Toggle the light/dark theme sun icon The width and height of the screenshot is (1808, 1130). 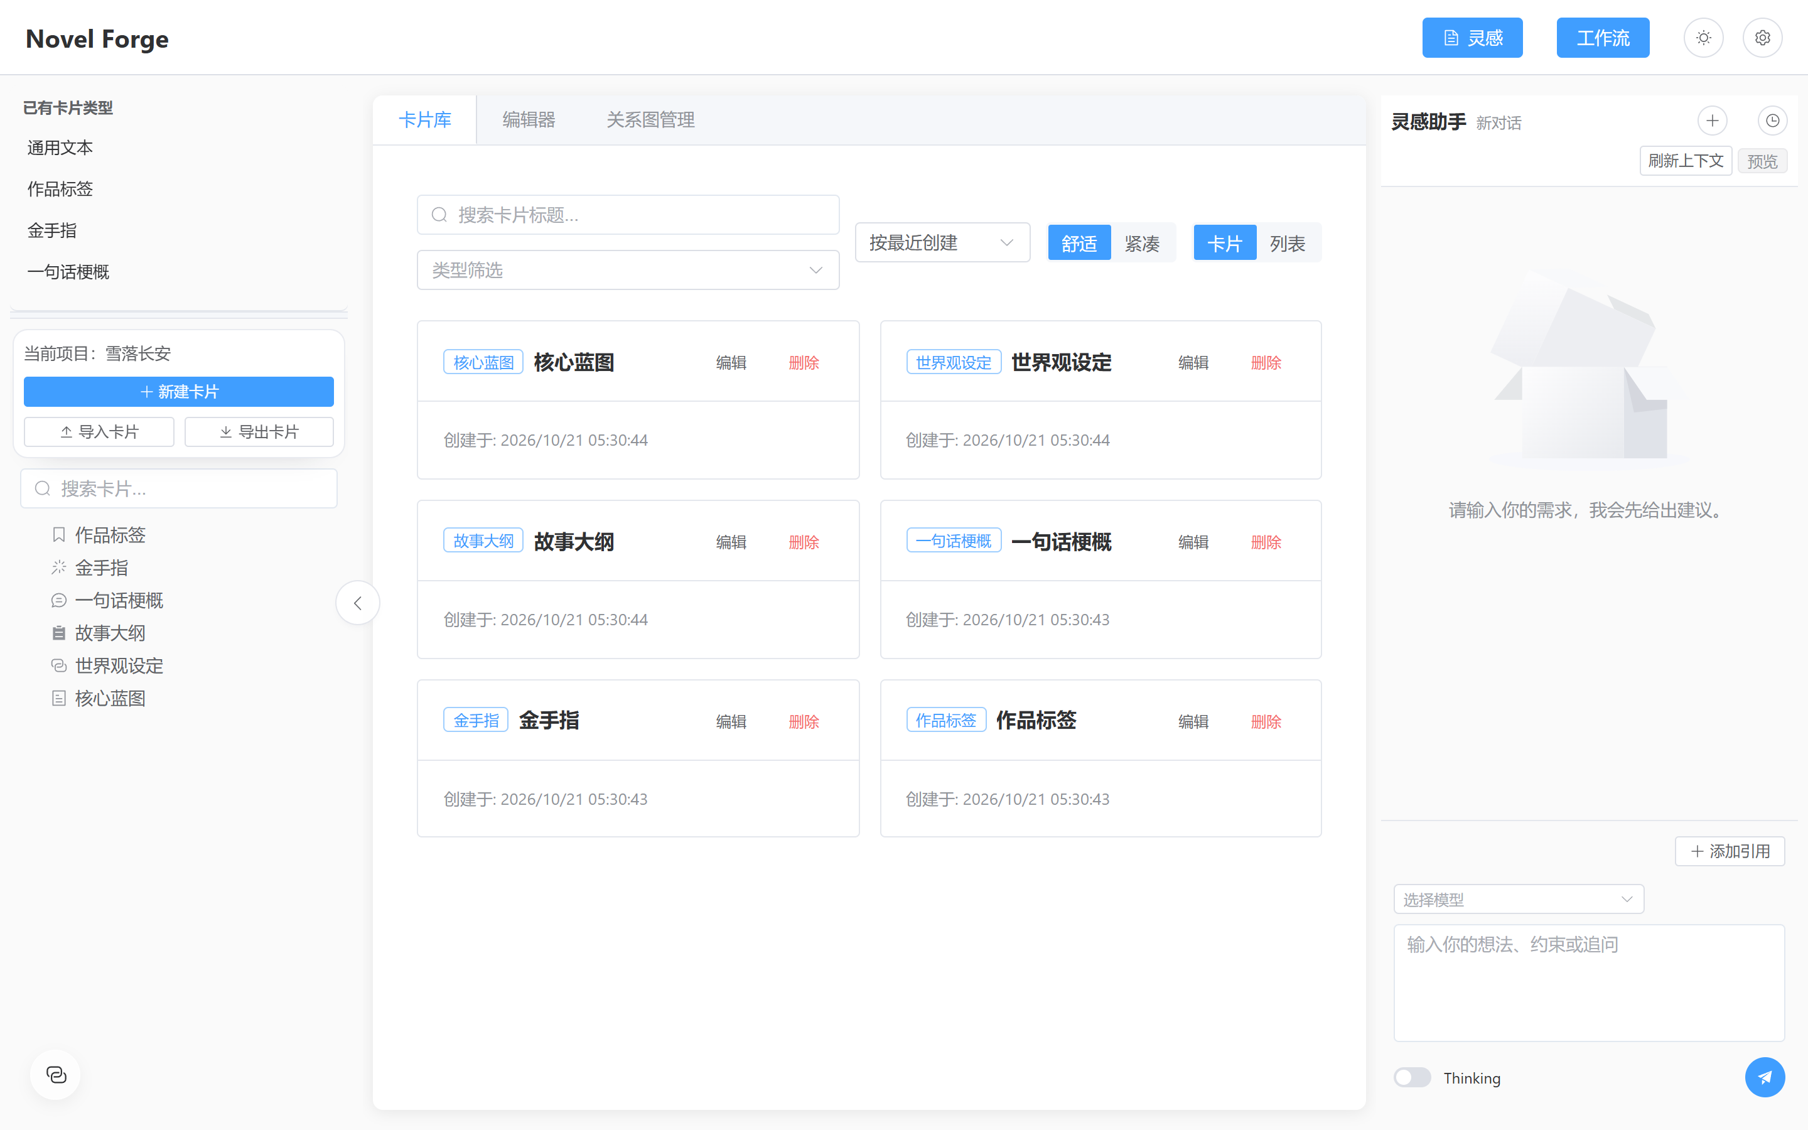click(x=1703, y=38)
